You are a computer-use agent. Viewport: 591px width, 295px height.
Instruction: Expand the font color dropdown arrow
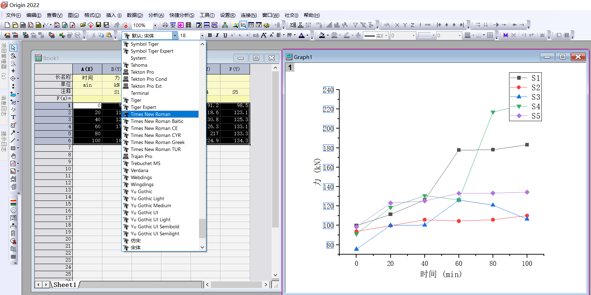(307, 35)
